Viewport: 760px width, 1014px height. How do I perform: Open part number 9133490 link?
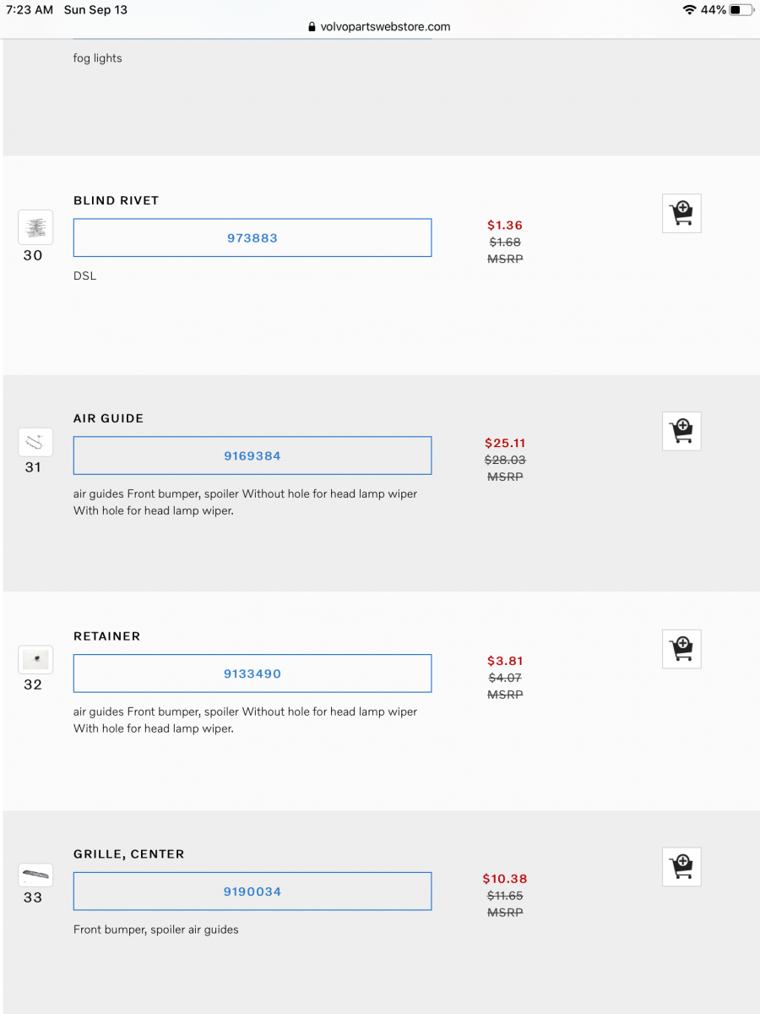(252, 674)
